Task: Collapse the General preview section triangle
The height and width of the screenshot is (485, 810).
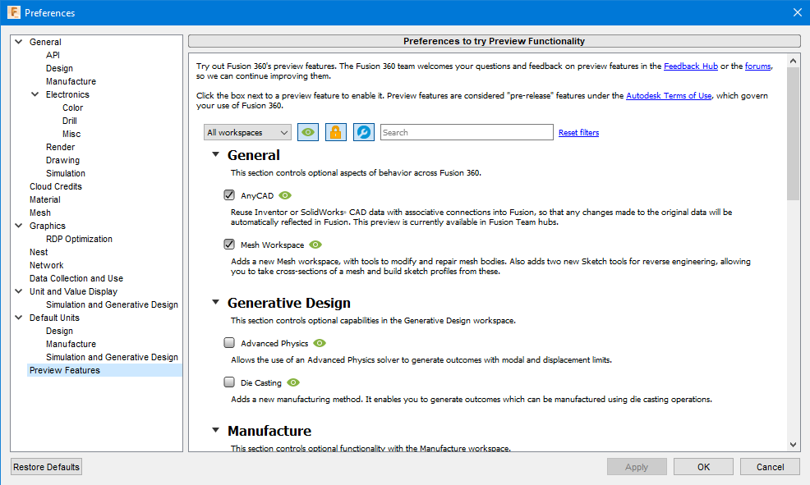Action: click(x=216, y=154)
